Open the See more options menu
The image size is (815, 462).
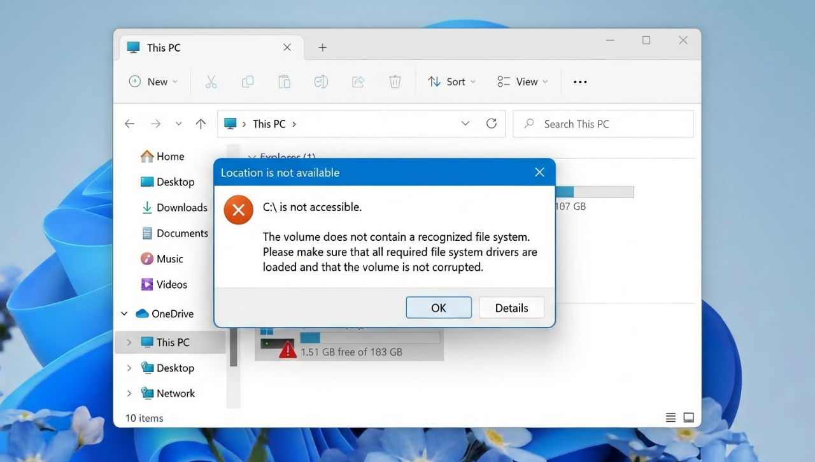(x=579, y=82)
